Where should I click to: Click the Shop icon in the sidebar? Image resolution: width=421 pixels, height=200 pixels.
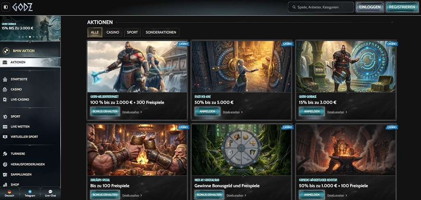point(5,185)
